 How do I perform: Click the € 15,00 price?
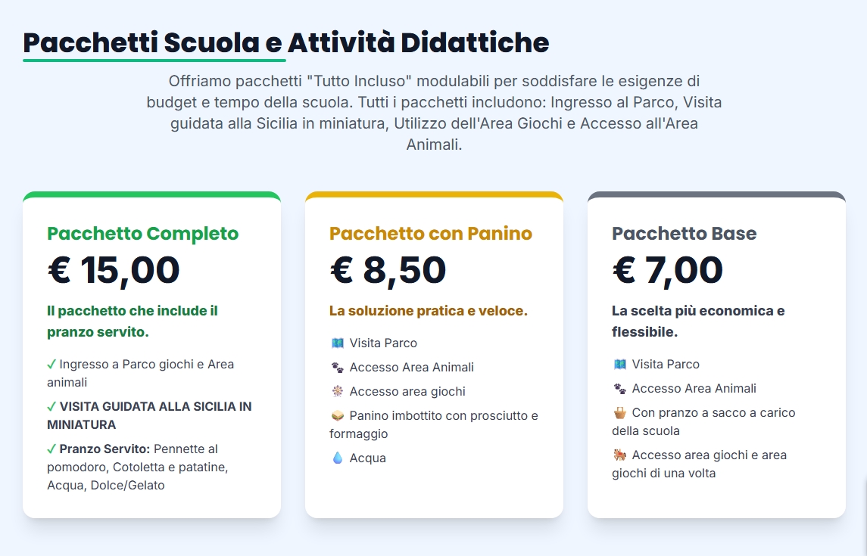pyautogui.click(x=114, y=270)
